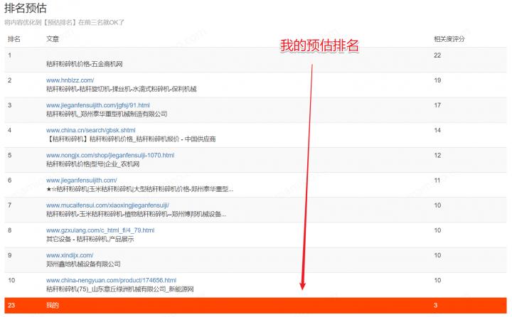Click the relevance score 22 cell

437,55
